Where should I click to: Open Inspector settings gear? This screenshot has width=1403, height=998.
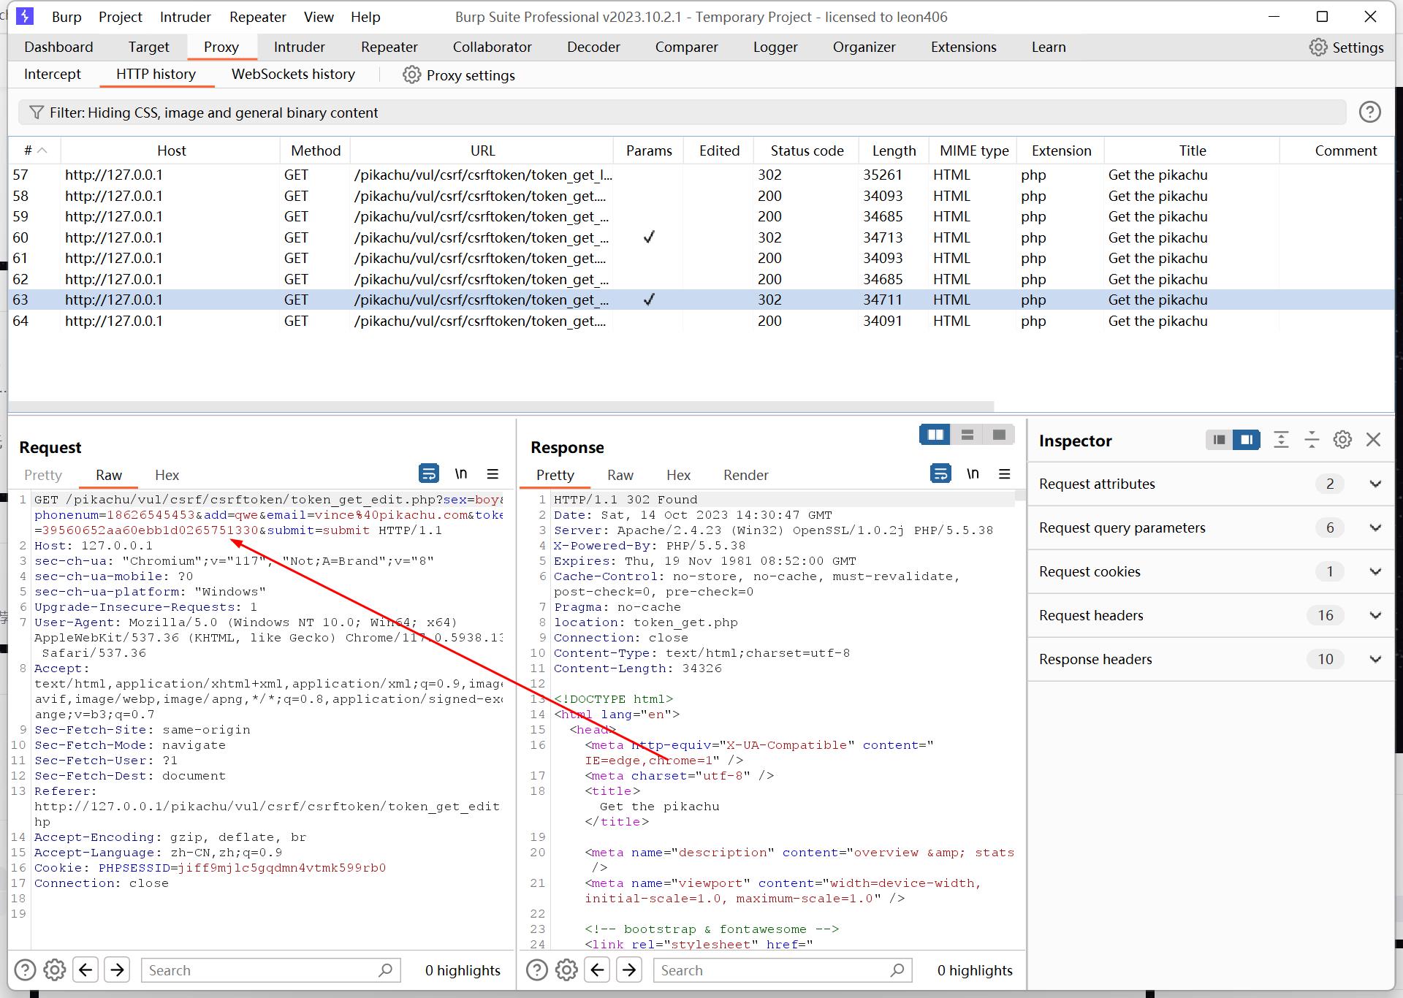(x=1342, y=439)
